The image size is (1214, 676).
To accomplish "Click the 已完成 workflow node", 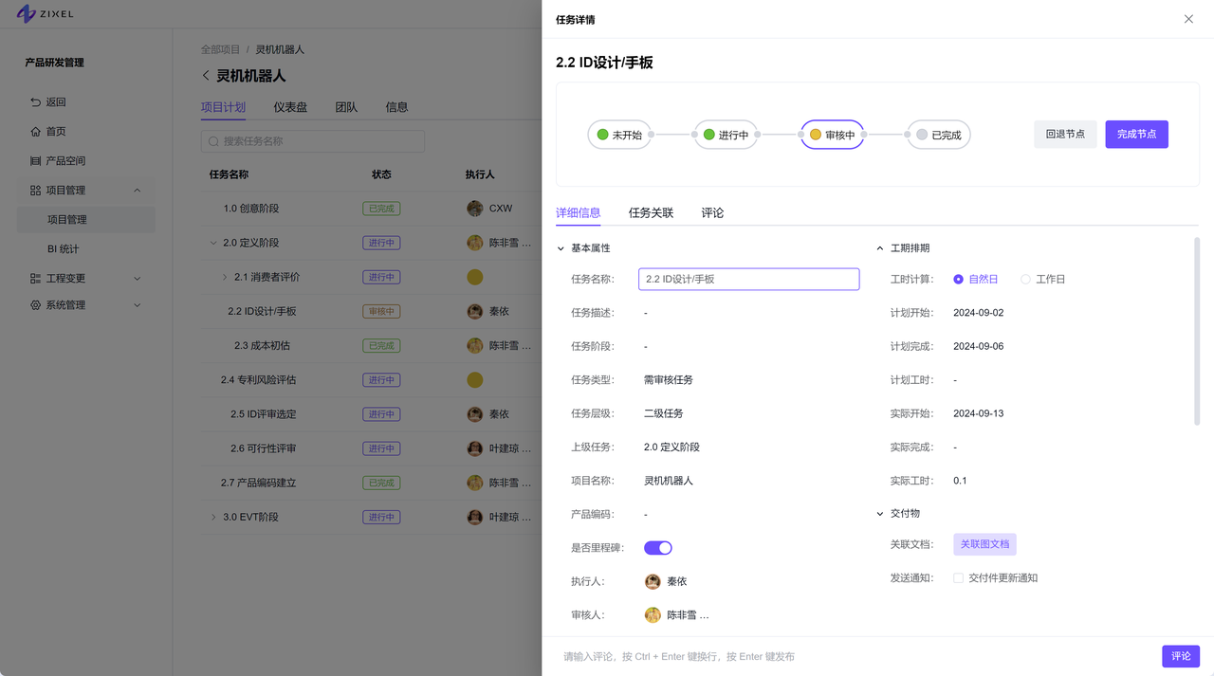I will coord(938,135).
